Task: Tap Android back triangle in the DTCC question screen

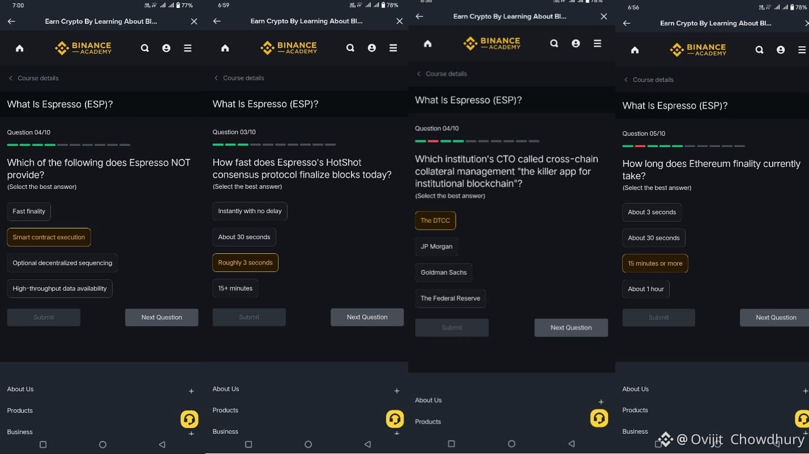Action: tap(571, 444)
